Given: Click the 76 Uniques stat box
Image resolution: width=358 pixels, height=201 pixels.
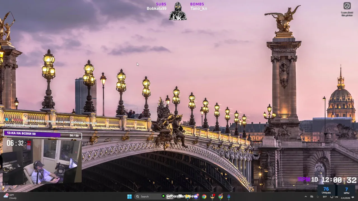Looking at the screenshot, I should click(x=326, y=190).
